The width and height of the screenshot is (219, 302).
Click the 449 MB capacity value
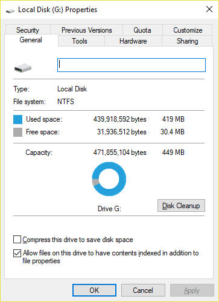(173, 153)
